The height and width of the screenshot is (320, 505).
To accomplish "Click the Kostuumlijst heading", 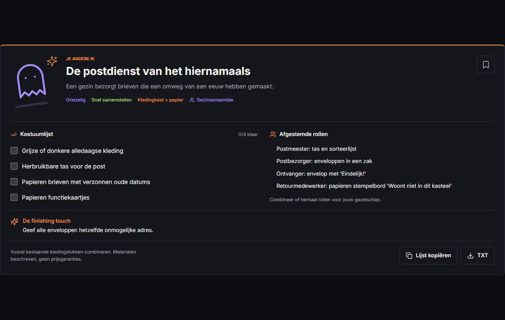I will click(37, 134).
